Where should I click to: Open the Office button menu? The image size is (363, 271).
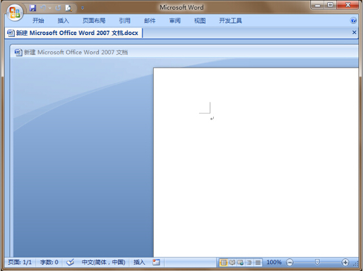point(14,11)
